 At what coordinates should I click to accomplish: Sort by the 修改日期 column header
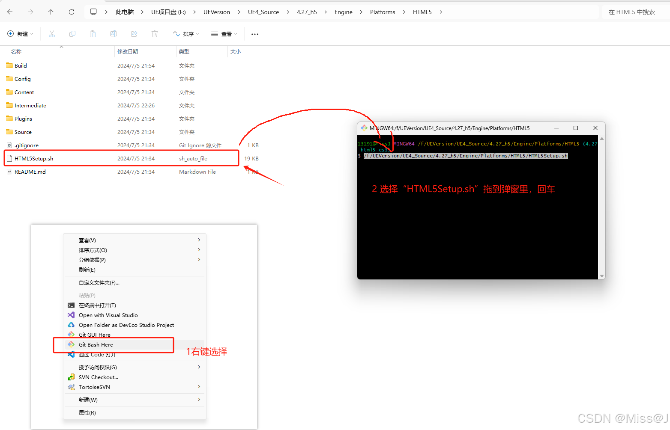coord(128,51)
